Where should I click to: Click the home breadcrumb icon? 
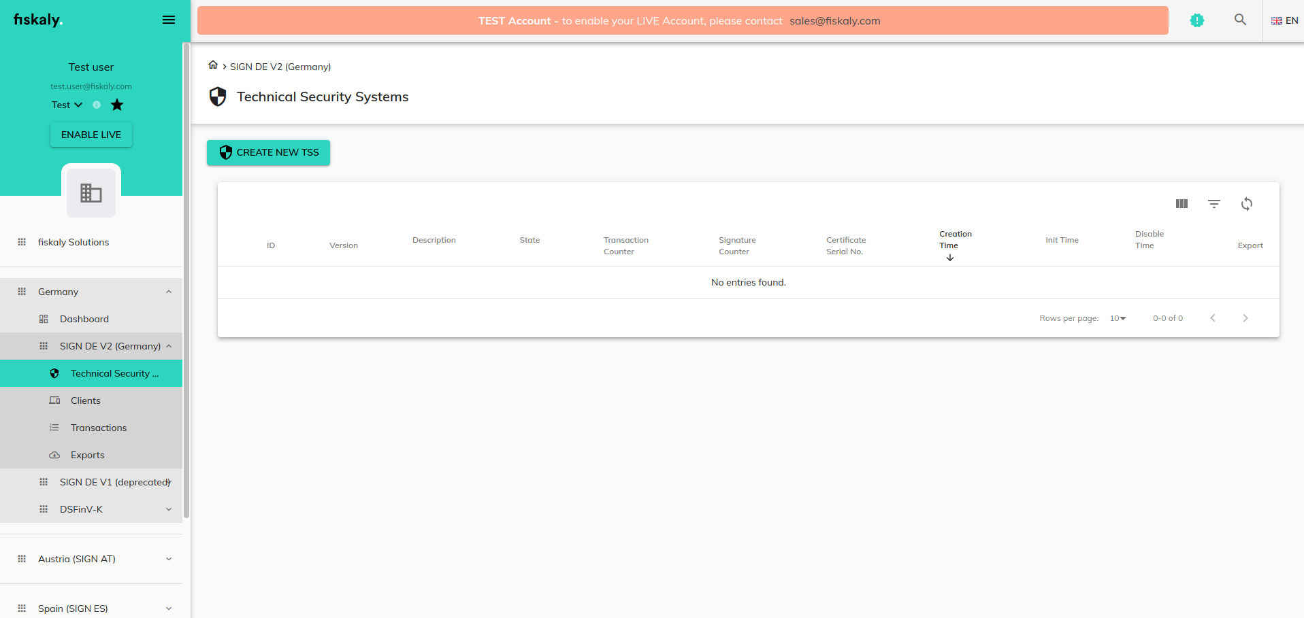click(x=213, y=65)
